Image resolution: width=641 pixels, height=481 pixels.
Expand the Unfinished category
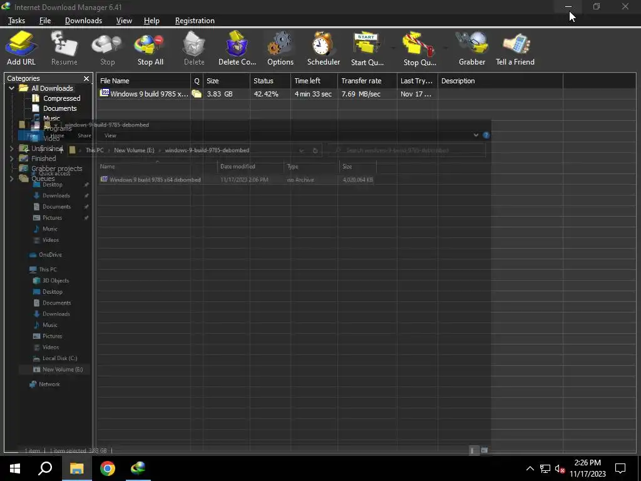coord(11,148)
